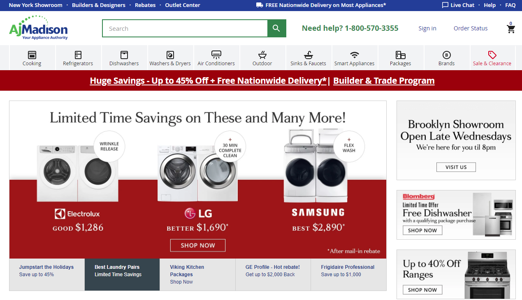Click the AJ Madison logo
522x300 pixels.
coord(38,28)
